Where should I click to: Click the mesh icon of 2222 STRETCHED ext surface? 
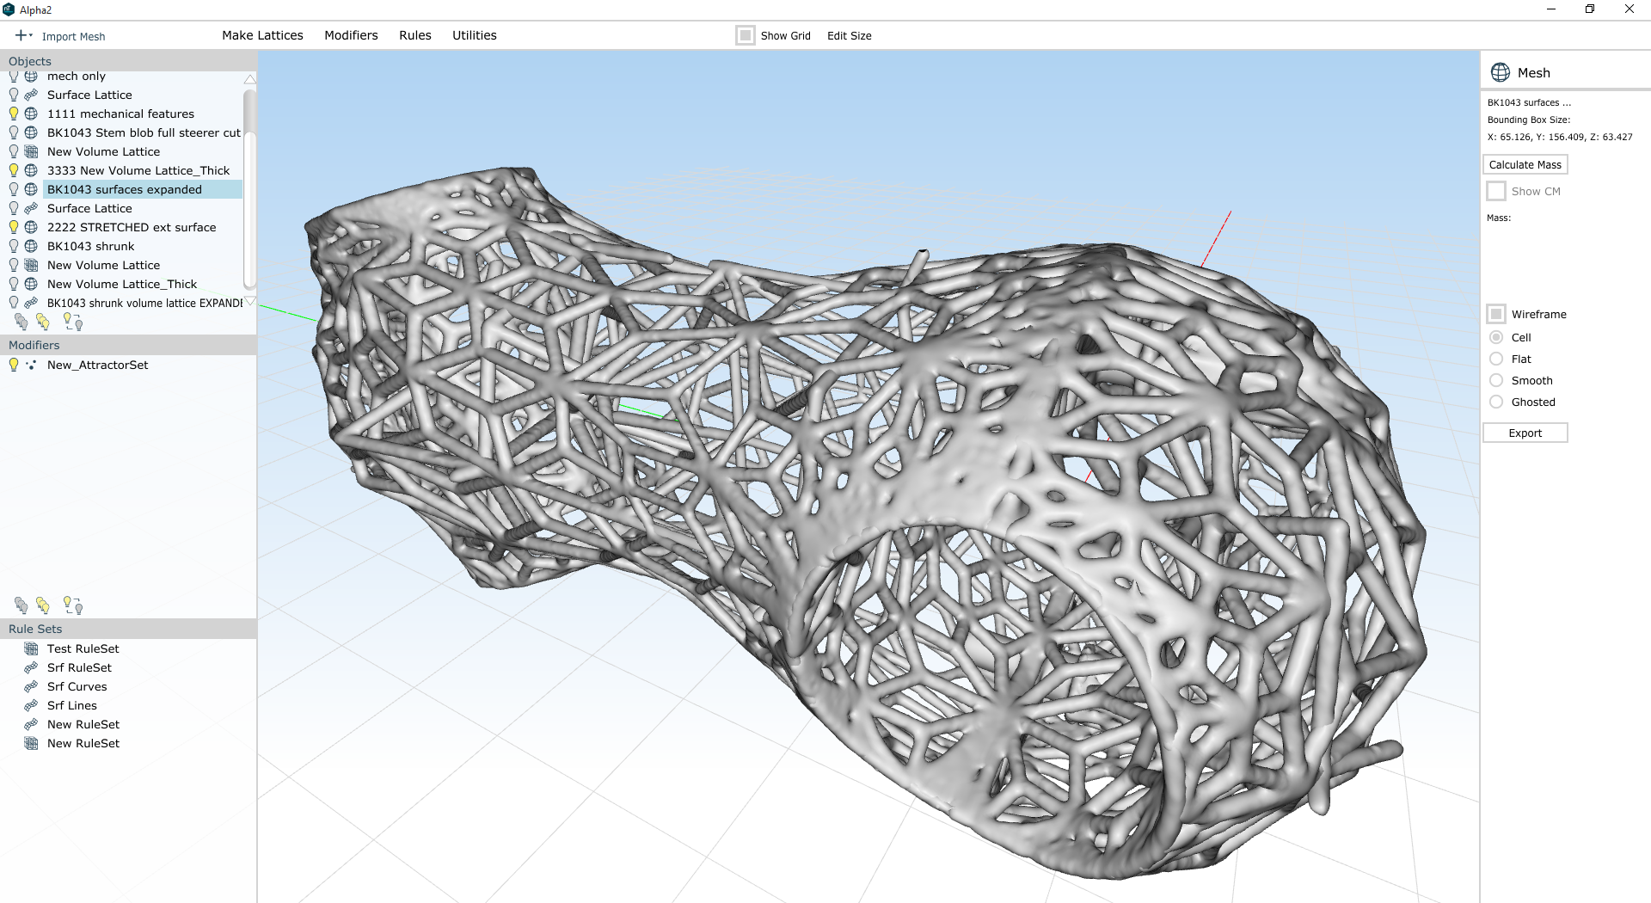[x=31, y=227]
